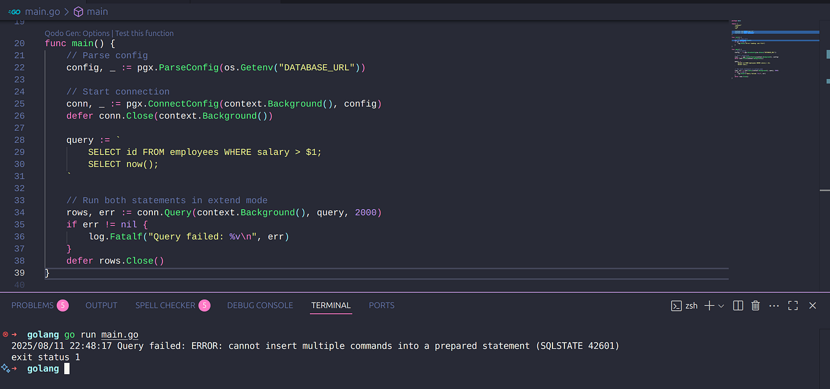Image resolution: width=830 pixels, height=389 pixels.
Task: Click the SELECT id FROM employees query line
Action: [x=205, y=152]
